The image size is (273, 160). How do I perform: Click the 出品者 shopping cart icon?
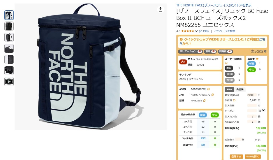click(257, 59)
